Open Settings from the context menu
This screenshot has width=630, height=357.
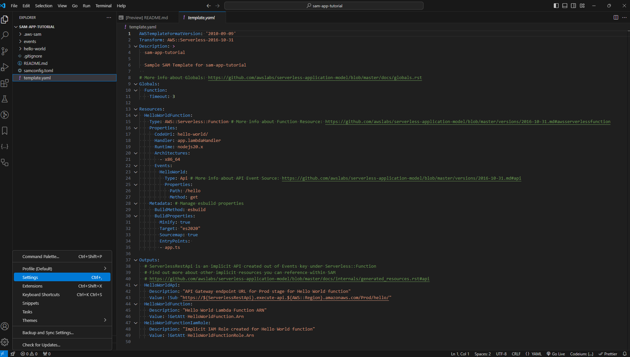tap(30, 277)
